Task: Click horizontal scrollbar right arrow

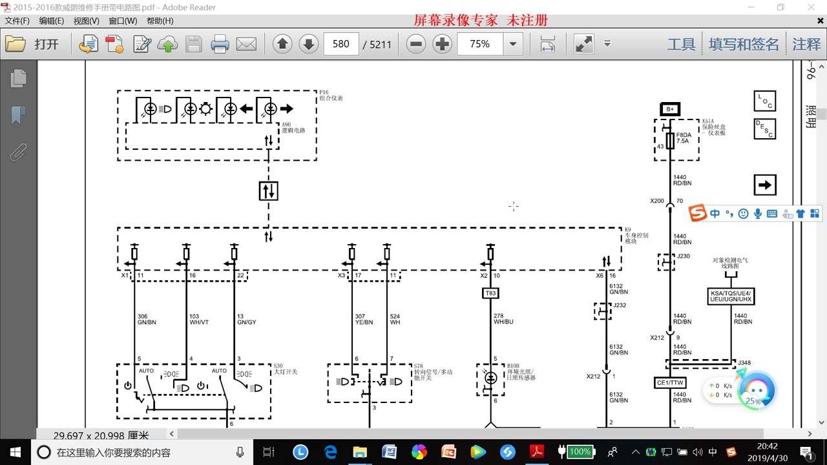Action: [x=810, y=435]
